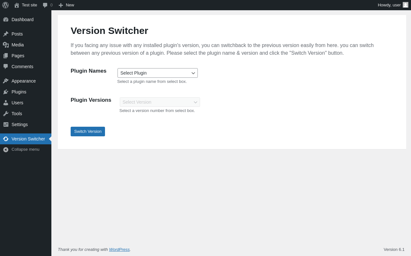Click the Plugins plug icon
The image size is (411, 256).
(x=6, y=92)
